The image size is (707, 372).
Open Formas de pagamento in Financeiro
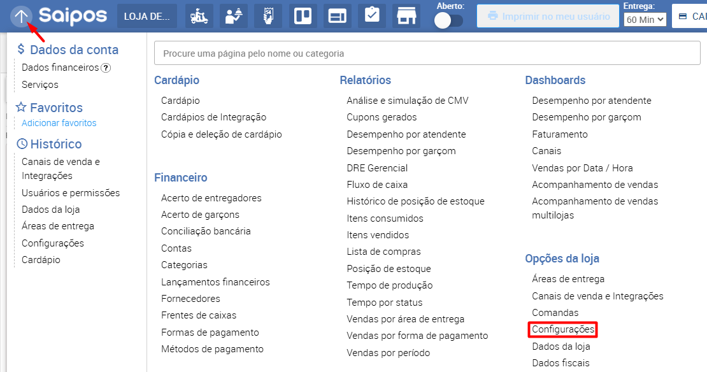click(210, 332)
